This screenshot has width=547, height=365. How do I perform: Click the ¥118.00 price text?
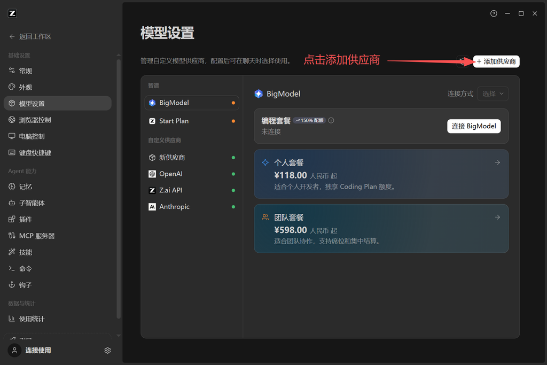click(x=290, y=175)
